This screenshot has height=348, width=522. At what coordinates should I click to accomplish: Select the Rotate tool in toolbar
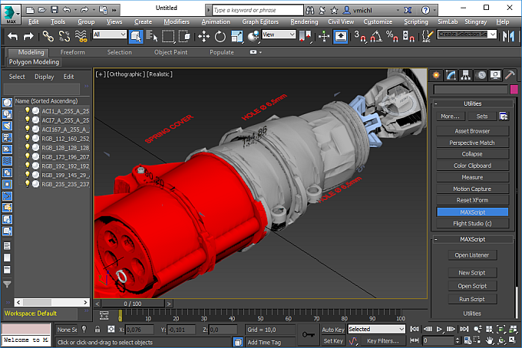220,36
